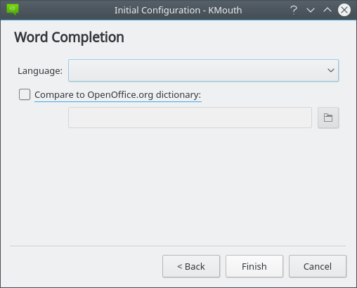The image size is (357, 288).
Task: Open the question mark help icon
Action: click(x=294, y=10)
